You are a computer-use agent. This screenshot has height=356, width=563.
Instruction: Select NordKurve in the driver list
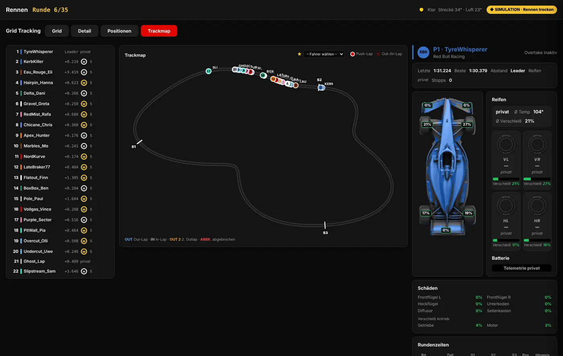point(60,156)
